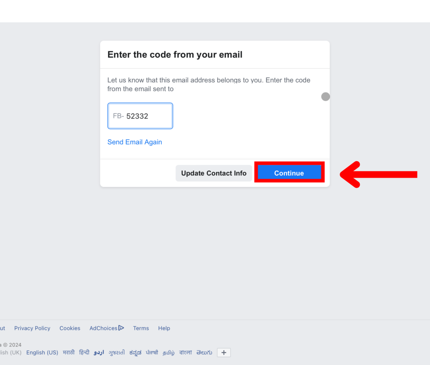Open the Help page
This screenshot has height=365, width=430.
[164, 328]
